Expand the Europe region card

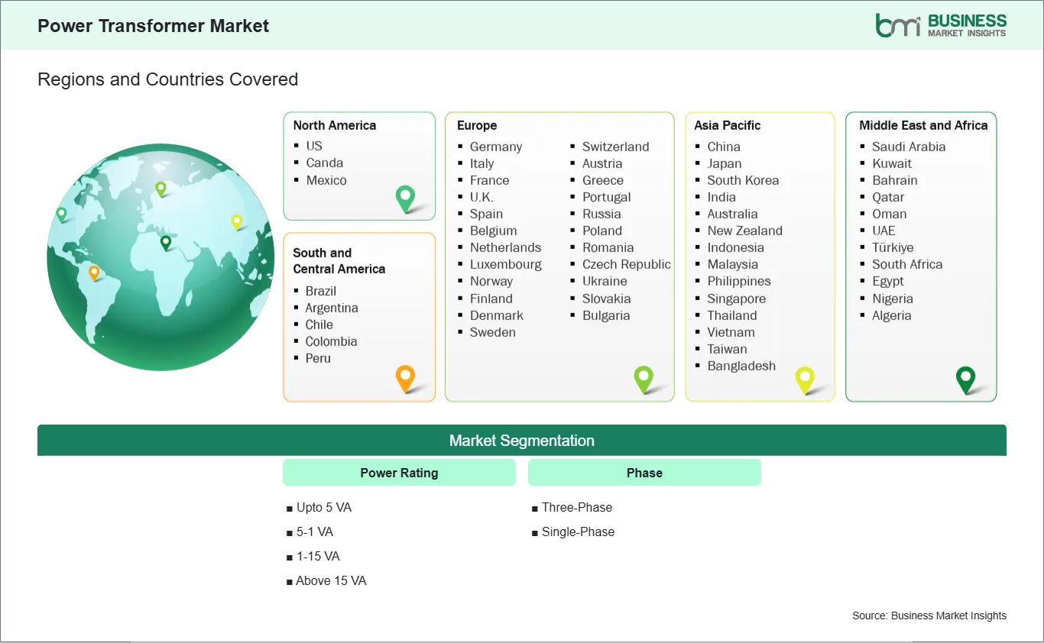(559, 256)
